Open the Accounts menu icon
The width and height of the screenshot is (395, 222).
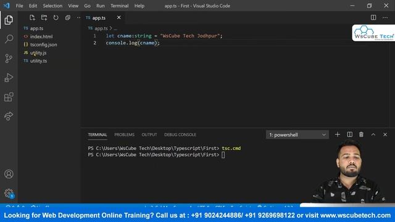coord(9,174)
